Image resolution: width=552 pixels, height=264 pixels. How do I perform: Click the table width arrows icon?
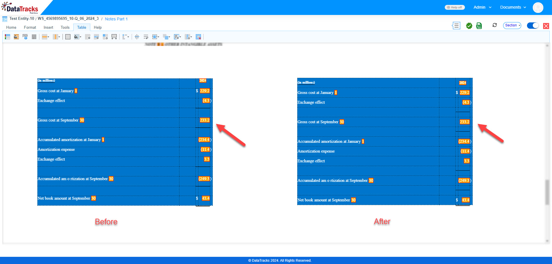pos(114,37)
